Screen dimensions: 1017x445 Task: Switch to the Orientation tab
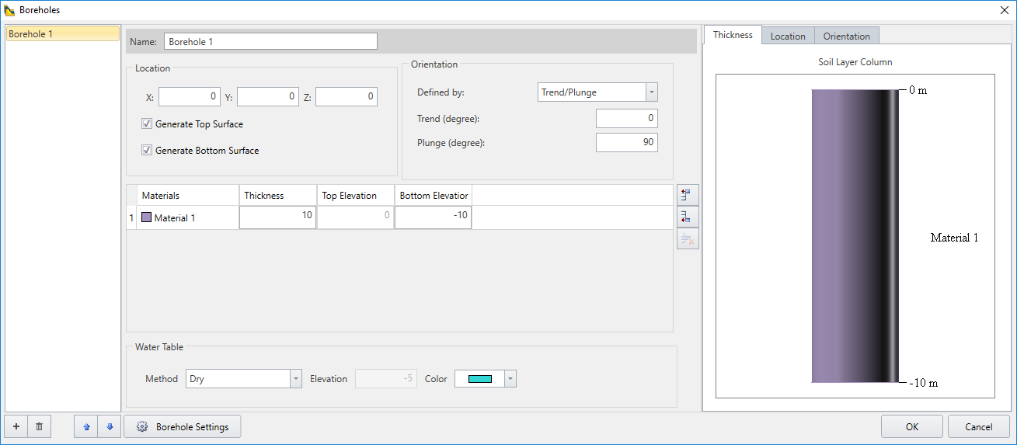click(846, 36)
